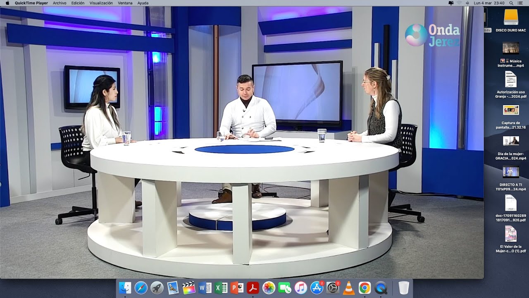Launch FaceTime from the Dock

[x=285, y=288]
